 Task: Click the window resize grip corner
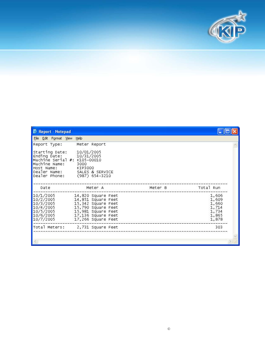point(236,242)
